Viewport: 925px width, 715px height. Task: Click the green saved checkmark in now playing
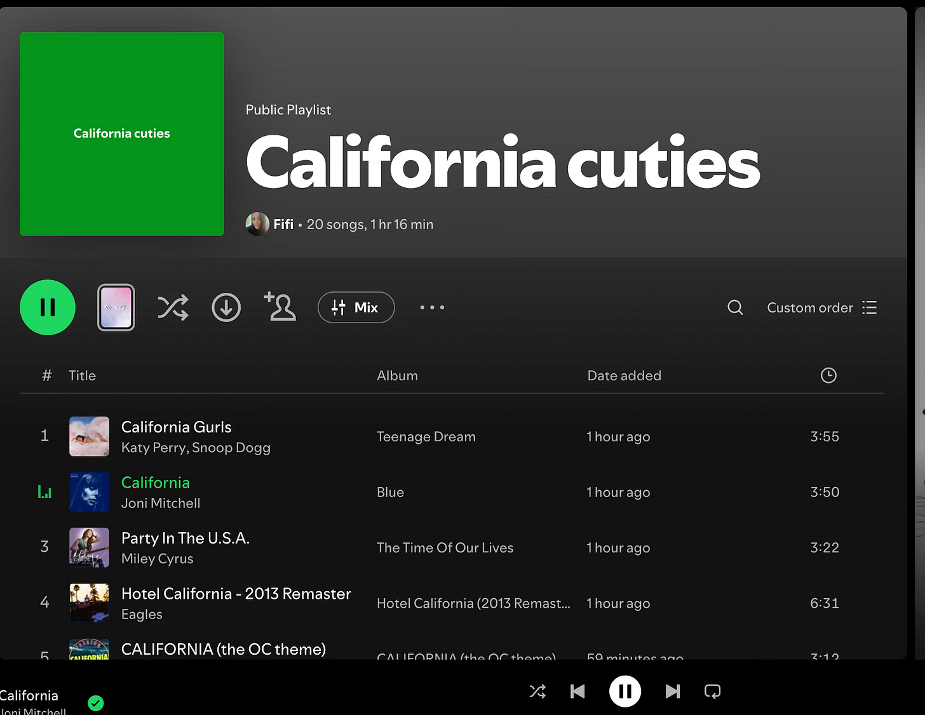pyautogui.click(x=96, y=703)
